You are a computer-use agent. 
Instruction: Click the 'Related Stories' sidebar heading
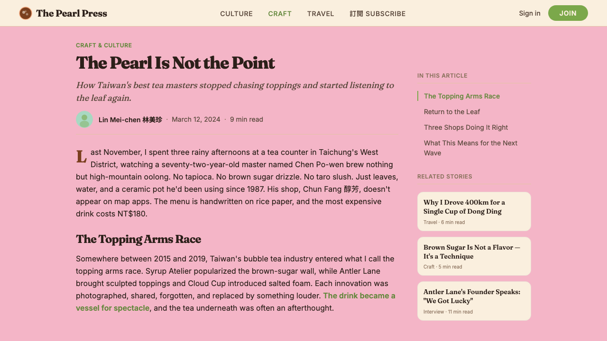click(x=445, y=177)
